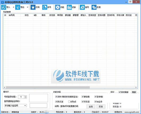Click the 密保手机 column header
141x114 pixels.
[x=111, y=15]
